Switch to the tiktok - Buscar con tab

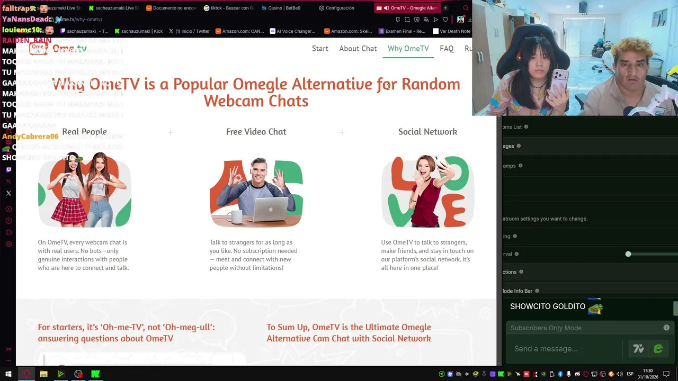(x=229, y=8)
